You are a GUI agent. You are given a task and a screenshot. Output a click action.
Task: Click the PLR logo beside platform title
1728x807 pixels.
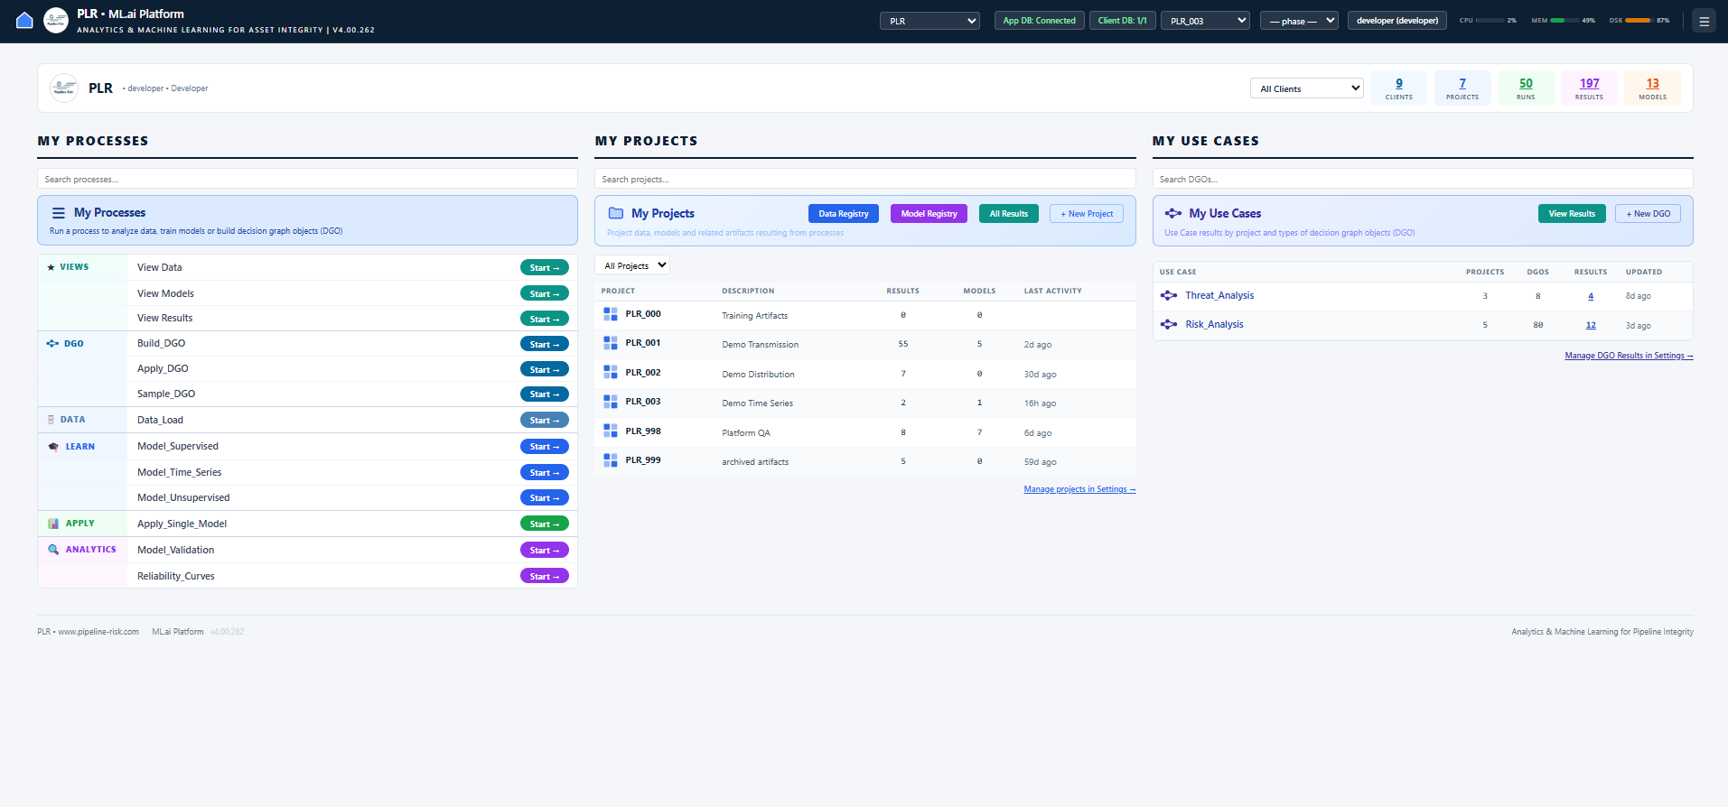[56, 20]
